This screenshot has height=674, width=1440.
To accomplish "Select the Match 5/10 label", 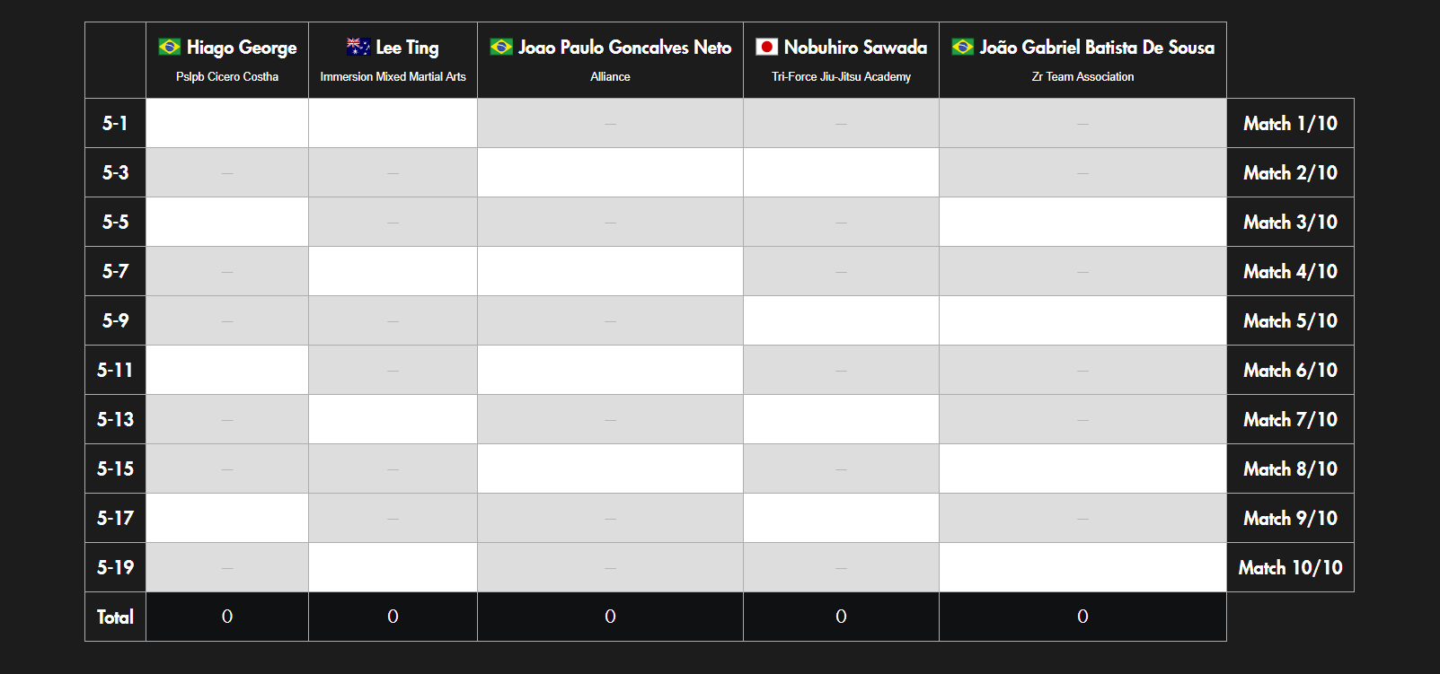I will tap(1290, 320).
